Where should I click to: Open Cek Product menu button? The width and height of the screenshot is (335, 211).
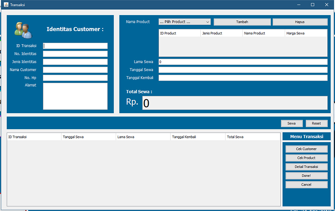307,158
